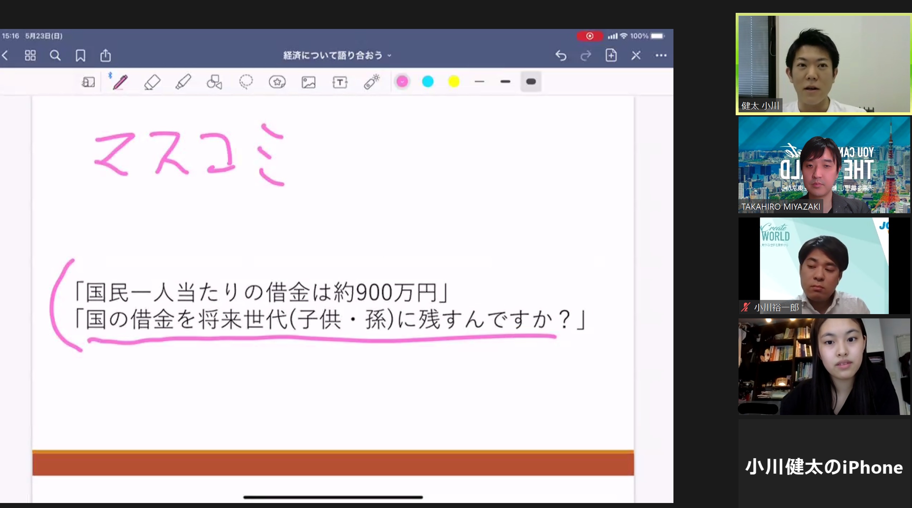Undo the last stroke

pyautogui.click(x=561, y=55)
